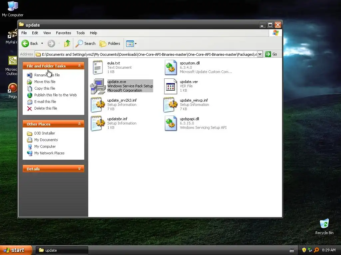Screen dimensions: 341x255
Task: Open the Favorites menu
Action: tap(64, 33)
